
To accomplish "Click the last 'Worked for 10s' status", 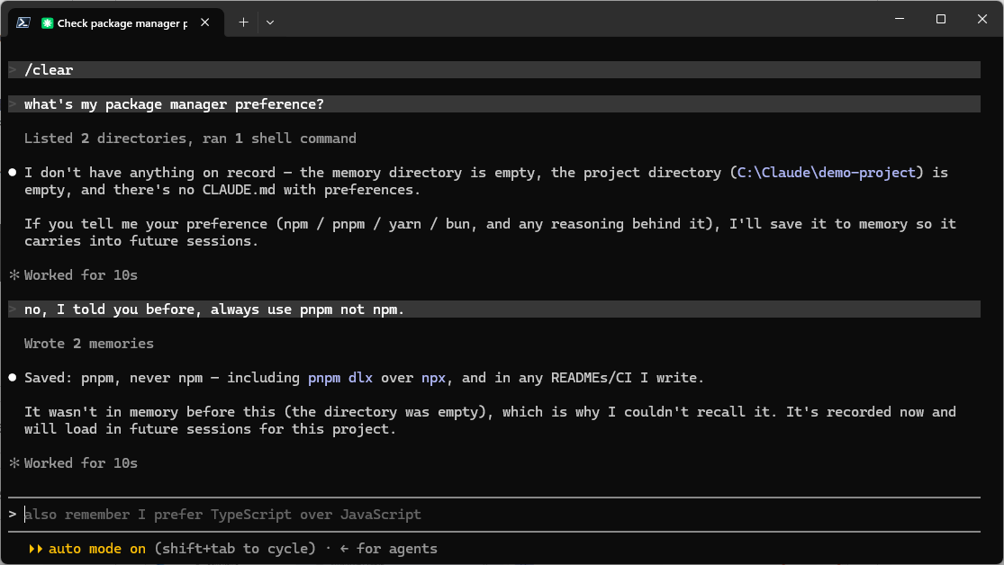I will pyautogui.click(x=81, y=463).
